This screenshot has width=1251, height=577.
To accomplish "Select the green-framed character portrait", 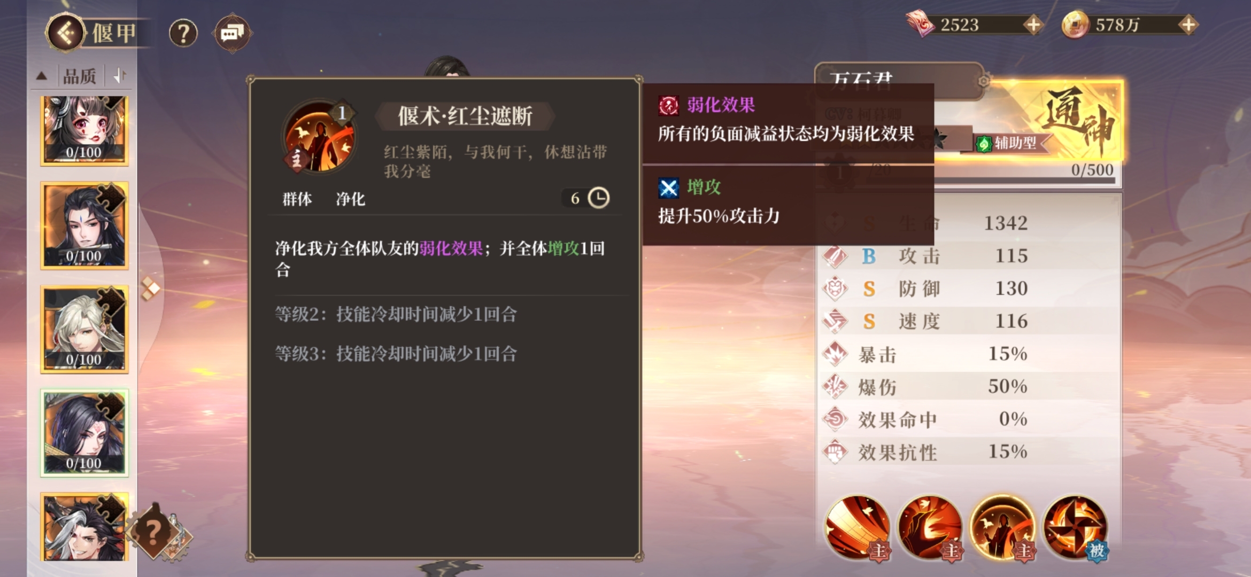I will point(84,432).
